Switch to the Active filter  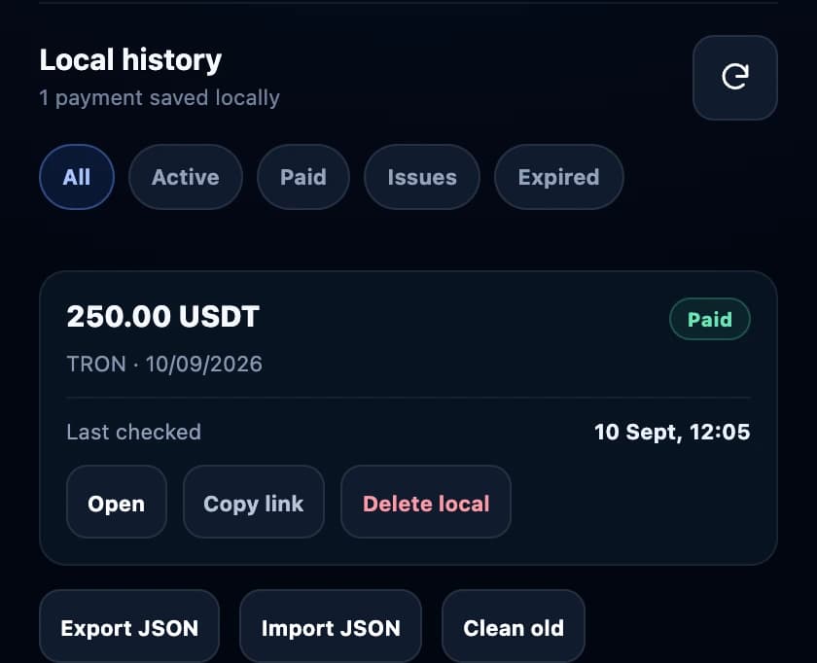click(186, 177)
